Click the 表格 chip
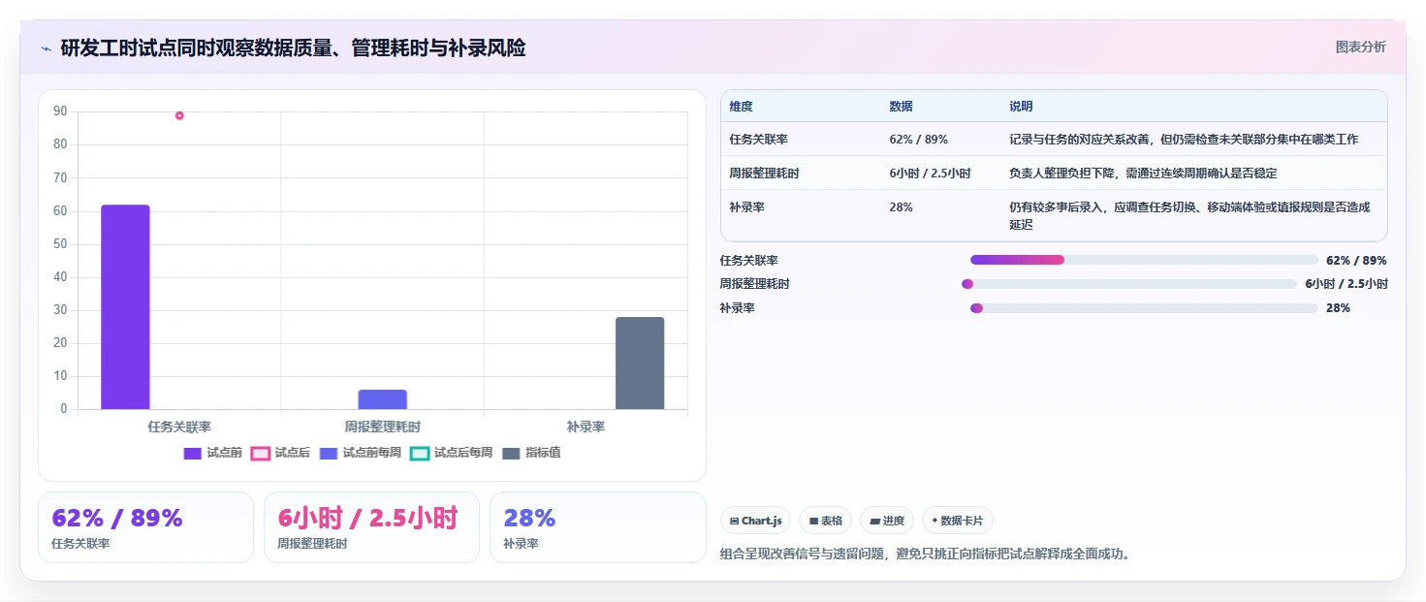This screenshot has width=1426, height=602. point(826,521)
